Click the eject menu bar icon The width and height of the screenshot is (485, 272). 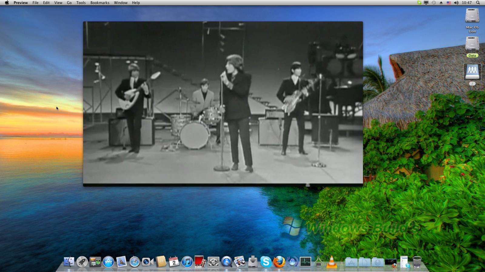(x=441, y=3)
